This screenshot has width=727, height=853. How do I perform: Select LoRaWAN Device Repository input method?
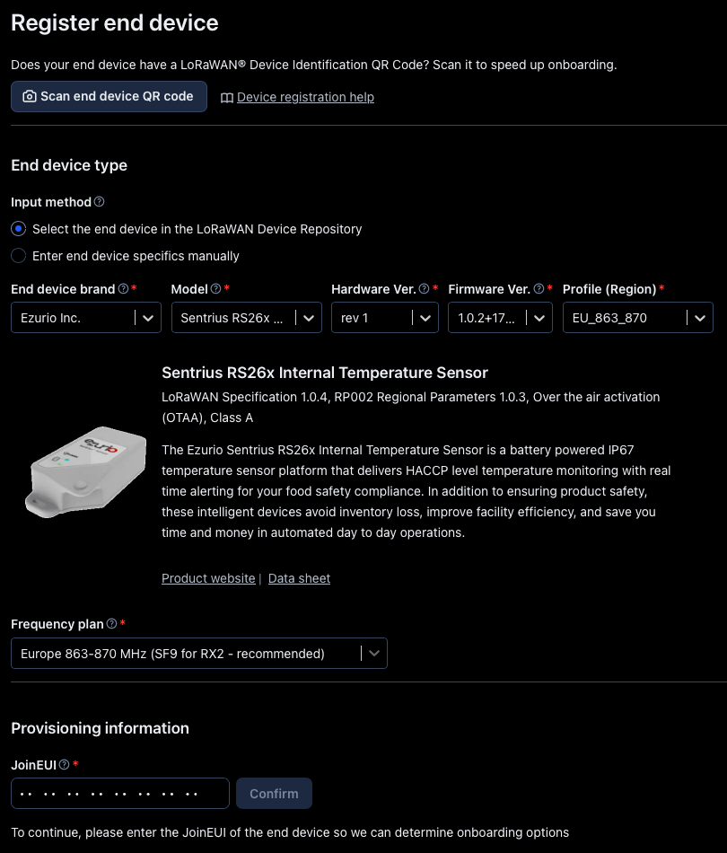(19, 229)
